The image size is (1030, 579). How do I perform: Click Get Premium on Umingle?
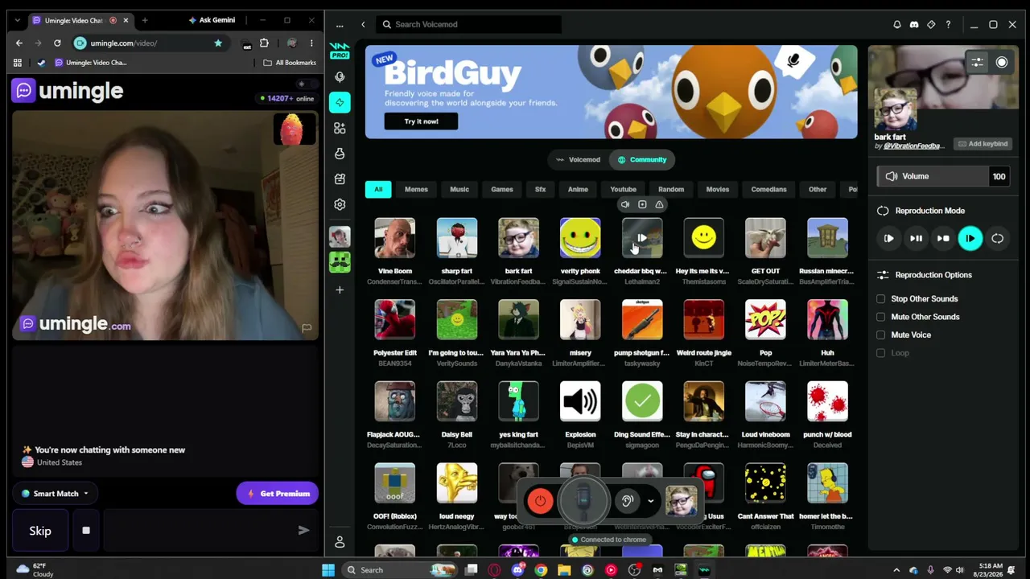click(x=278, y=494)
